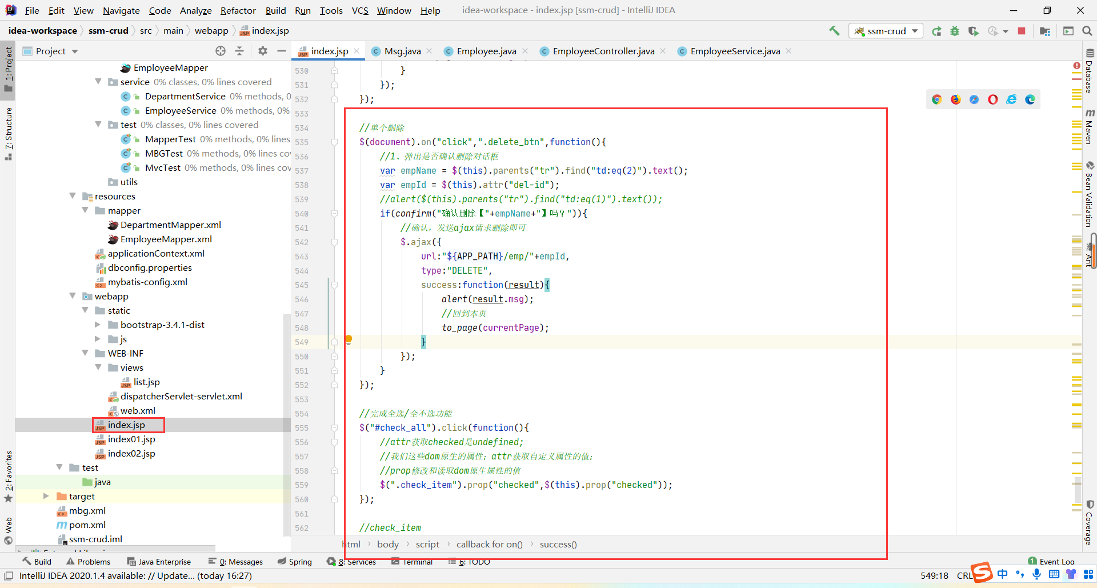This screenshot has width=1097, height=588.
Task: Click the webapp breadcrumb in navigation bar
Action: pos(211,31)
